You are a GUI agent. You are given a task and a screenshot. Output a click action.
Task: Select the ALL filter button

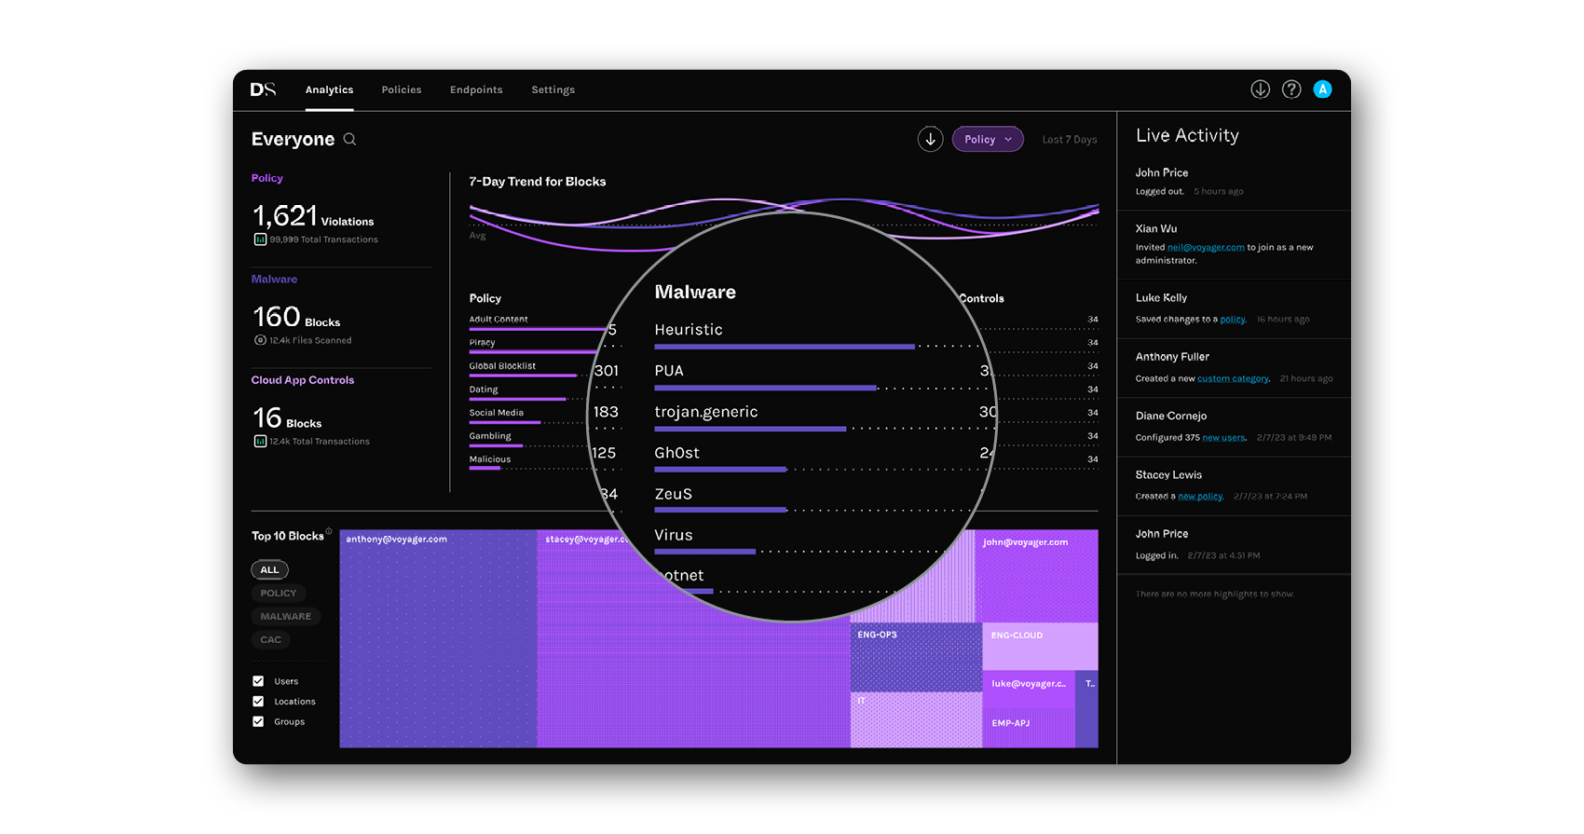(x=269, y=569)
